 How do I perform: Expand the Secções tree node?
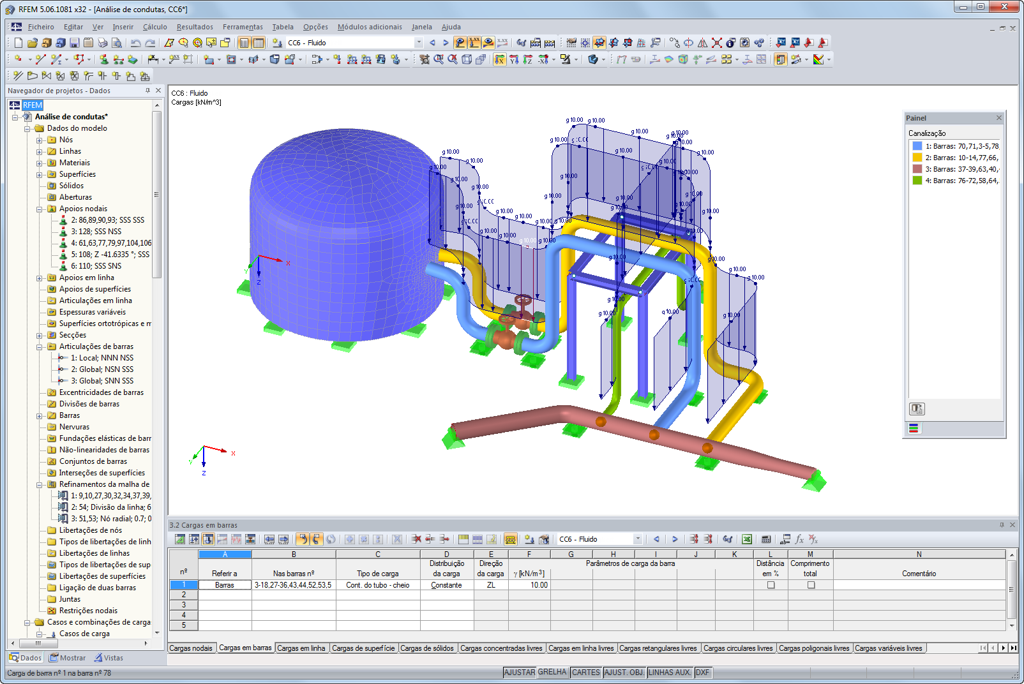40,336
